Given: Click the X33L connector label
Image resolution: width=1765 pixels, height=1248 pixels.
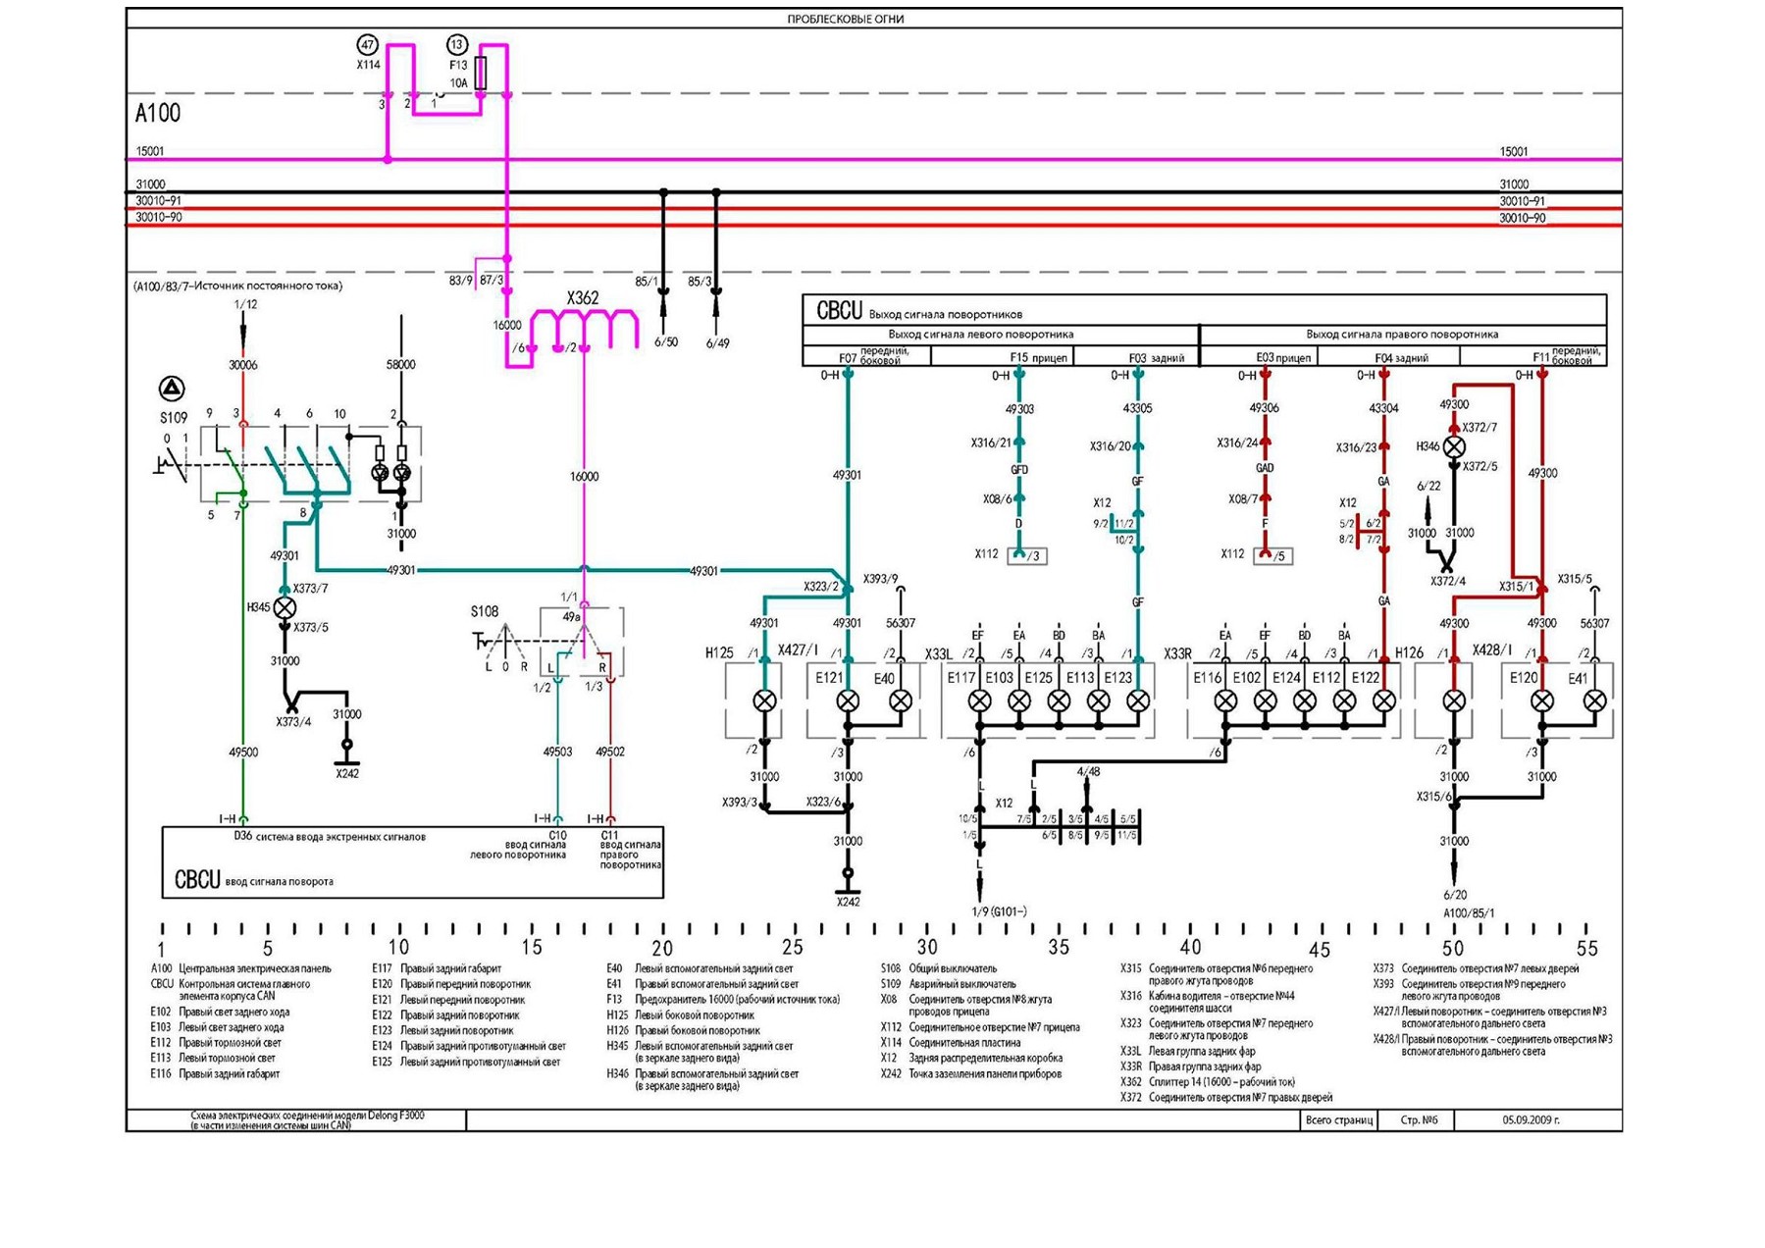Looking at the screenshot, I should [x=939, y=654].
